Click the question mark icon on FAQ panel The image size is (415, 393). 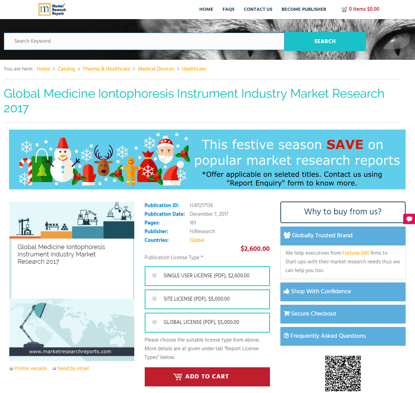point(286,336)
